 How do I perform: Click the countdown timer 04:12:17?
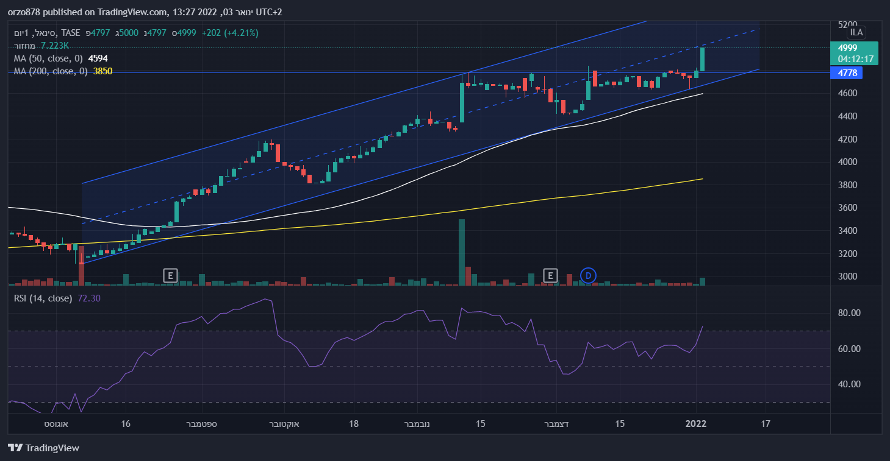856,59
